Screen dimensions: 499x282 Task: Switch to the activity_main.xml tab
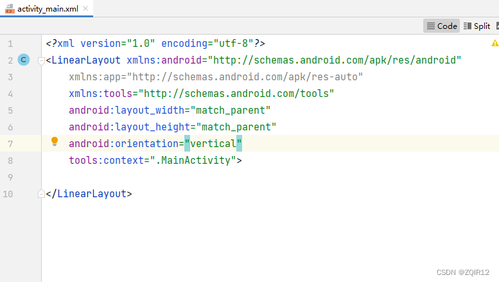(x=47, y=8)
